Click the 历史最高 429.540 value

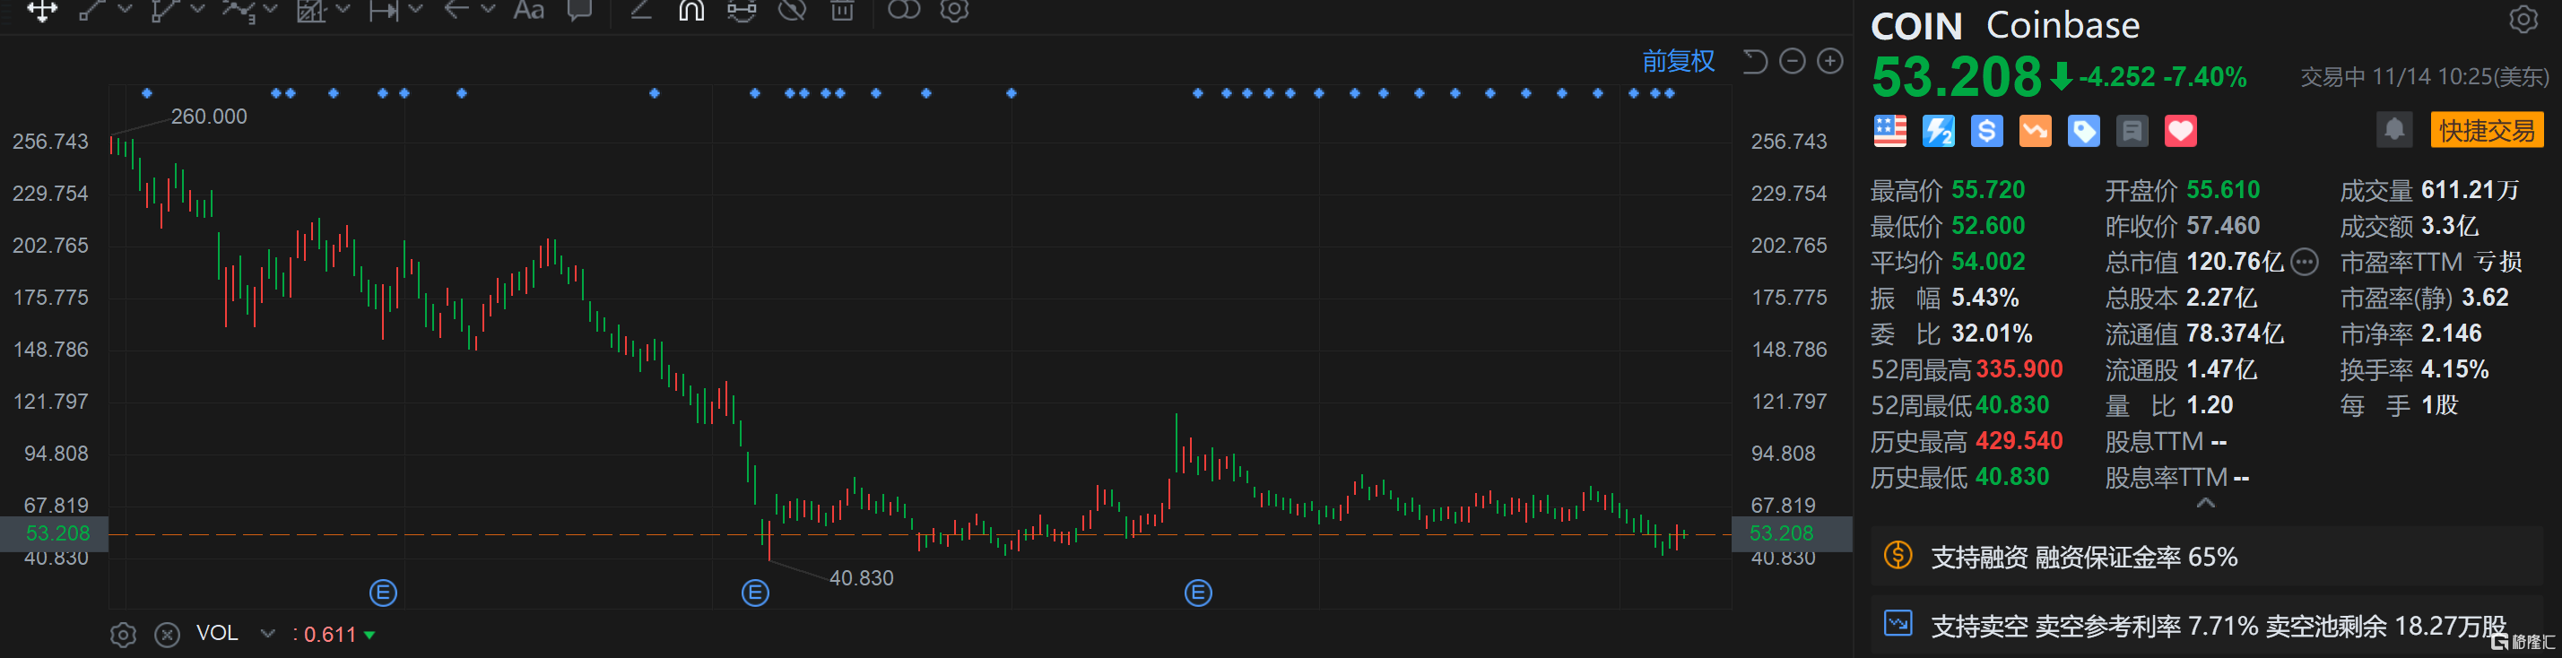tap(2019, 441)
